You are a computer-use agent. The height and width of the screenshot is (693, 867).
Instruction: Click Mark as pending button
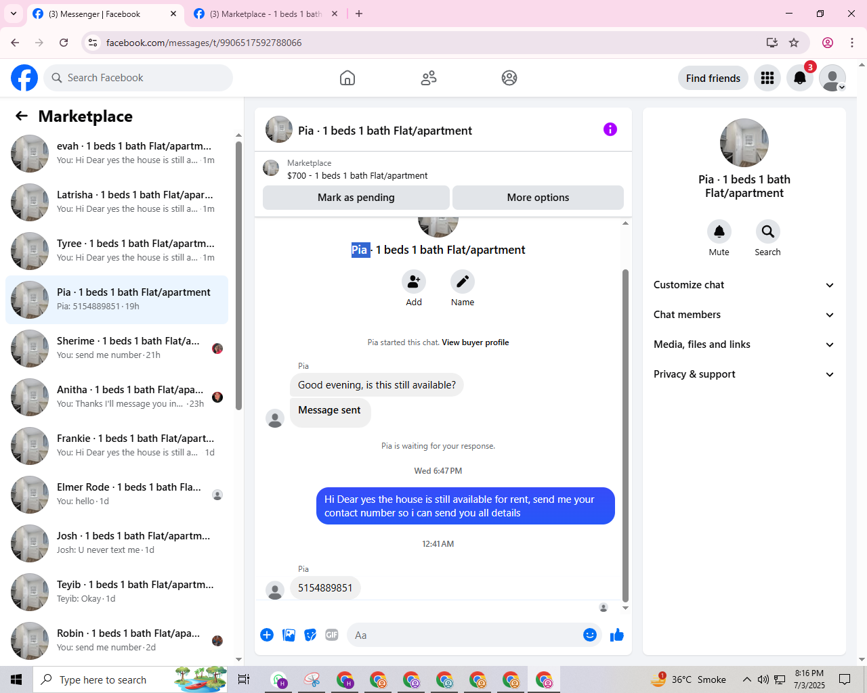(356, 198)
